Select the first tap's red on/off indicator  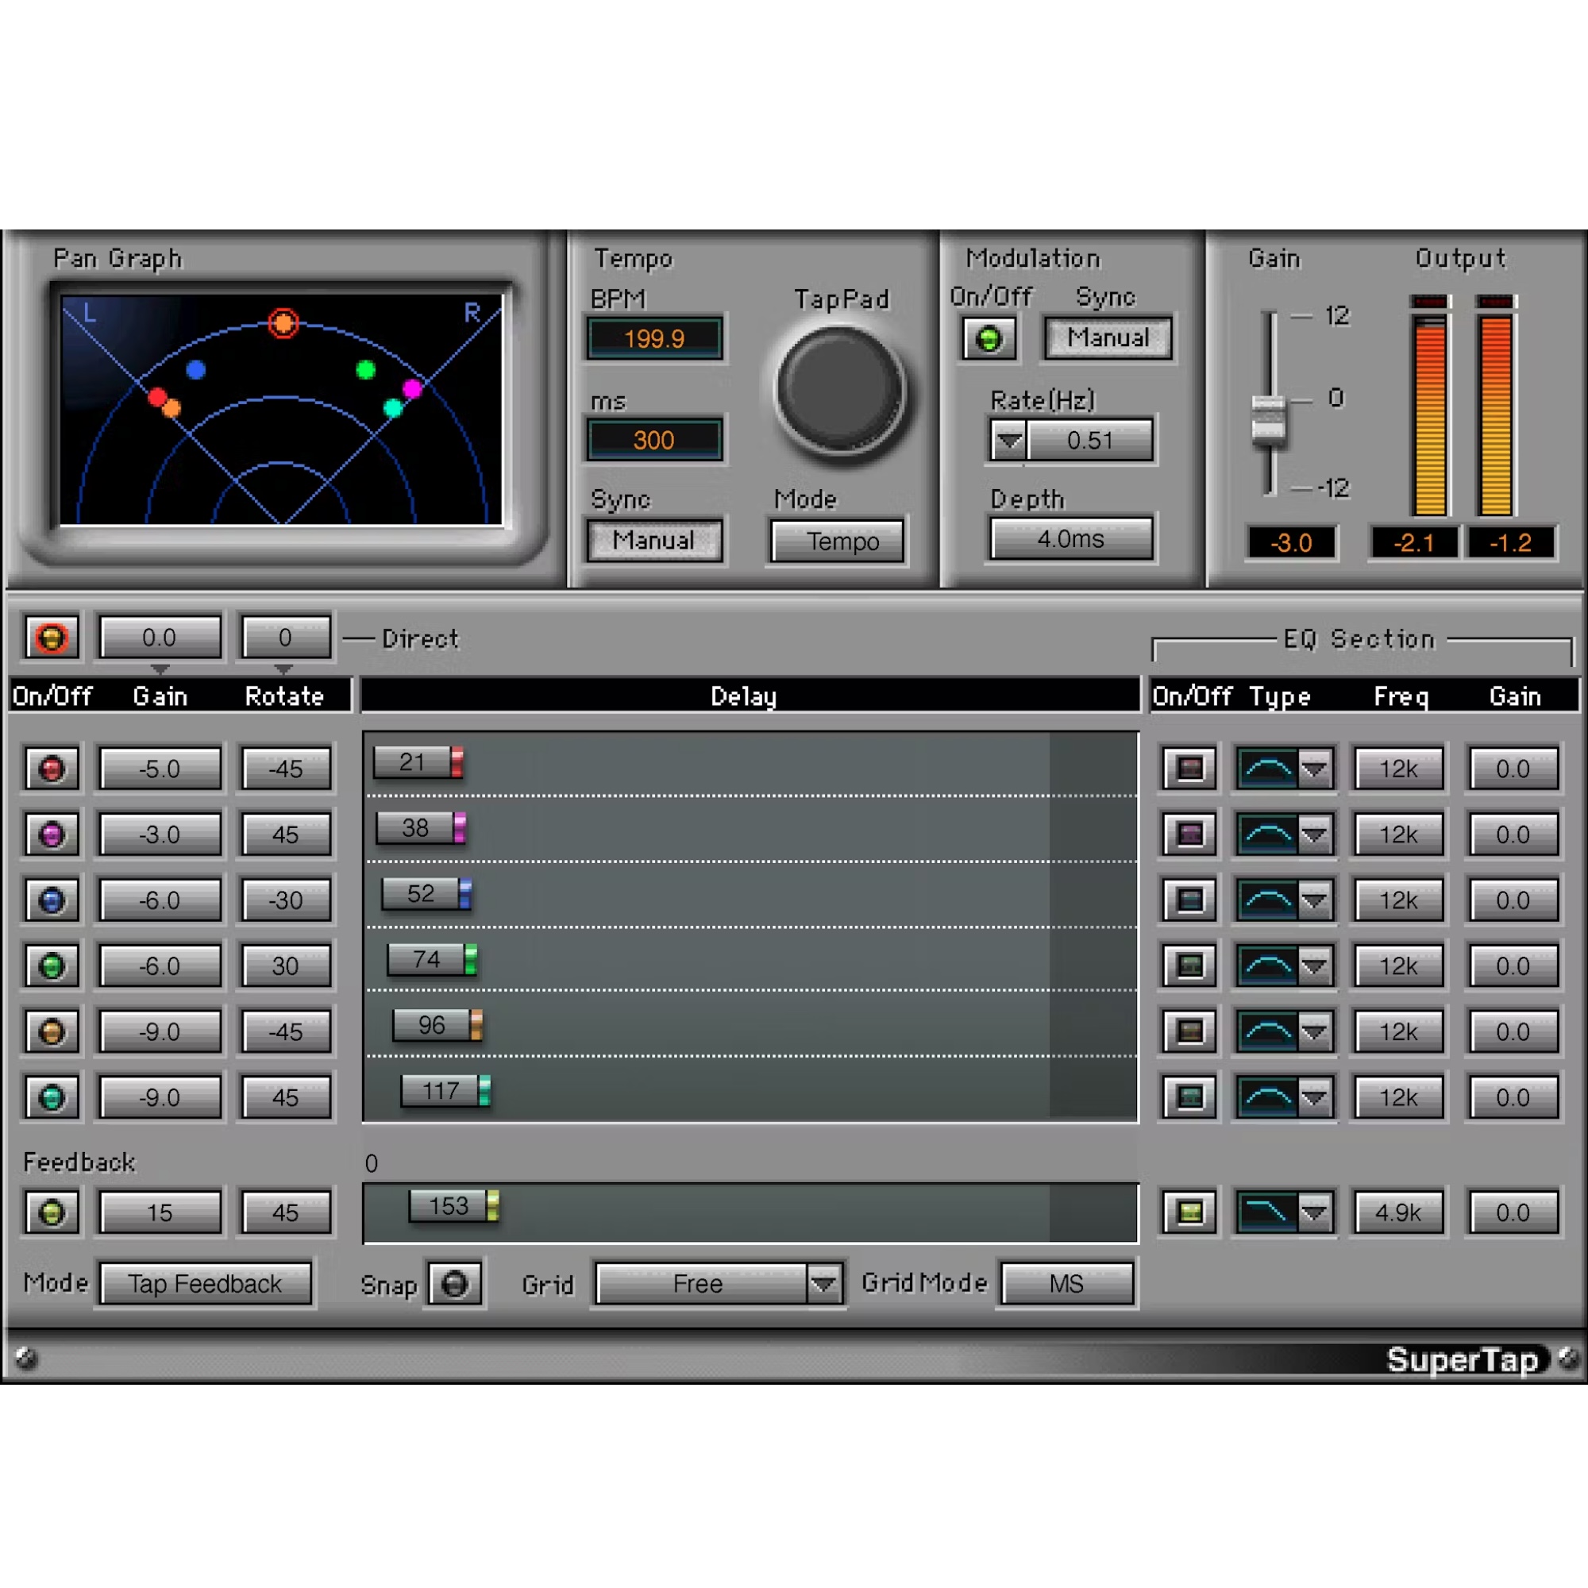point(51,769)
